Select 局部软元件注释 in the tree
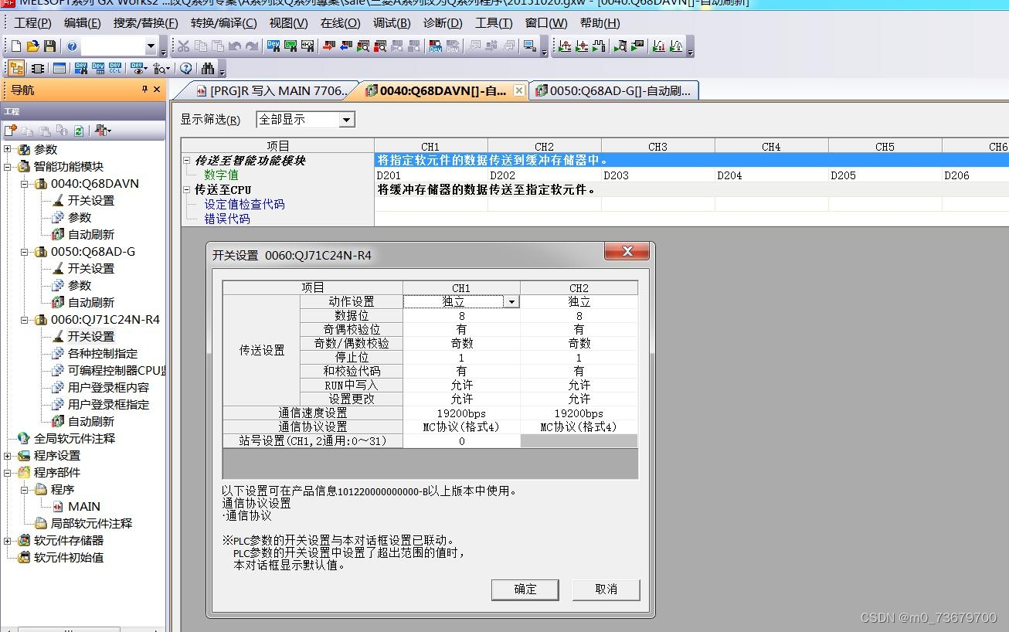Screen dimensions: 1009x632 pos(91,523)
